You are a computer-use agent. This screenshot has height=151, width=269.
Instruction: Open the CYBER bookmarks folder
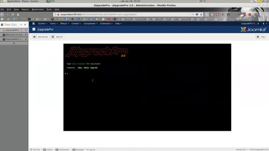pyautogui.click(x=127, y=19)
